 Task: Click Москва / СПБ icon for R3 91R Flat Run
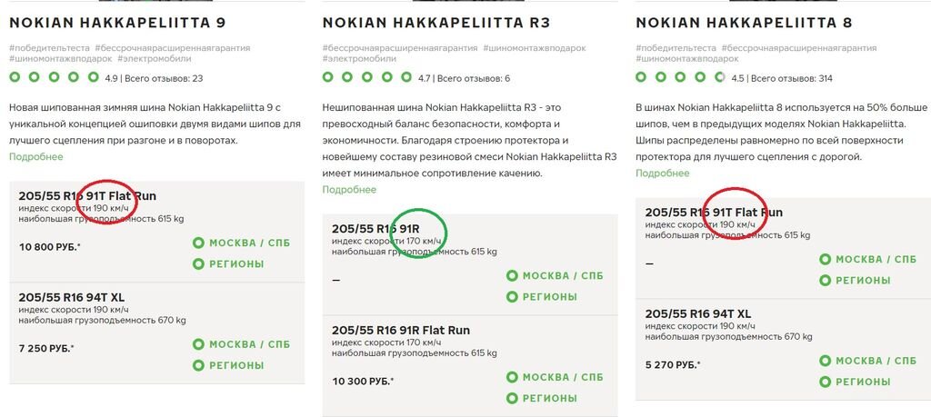point(512,377)
